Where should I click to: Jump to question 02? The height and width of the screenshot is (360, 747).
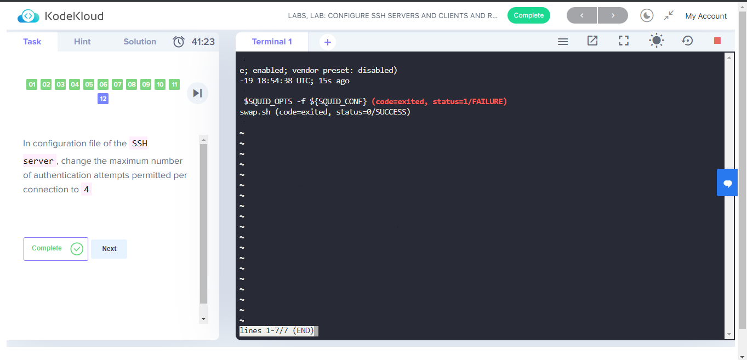click(46, 84)
